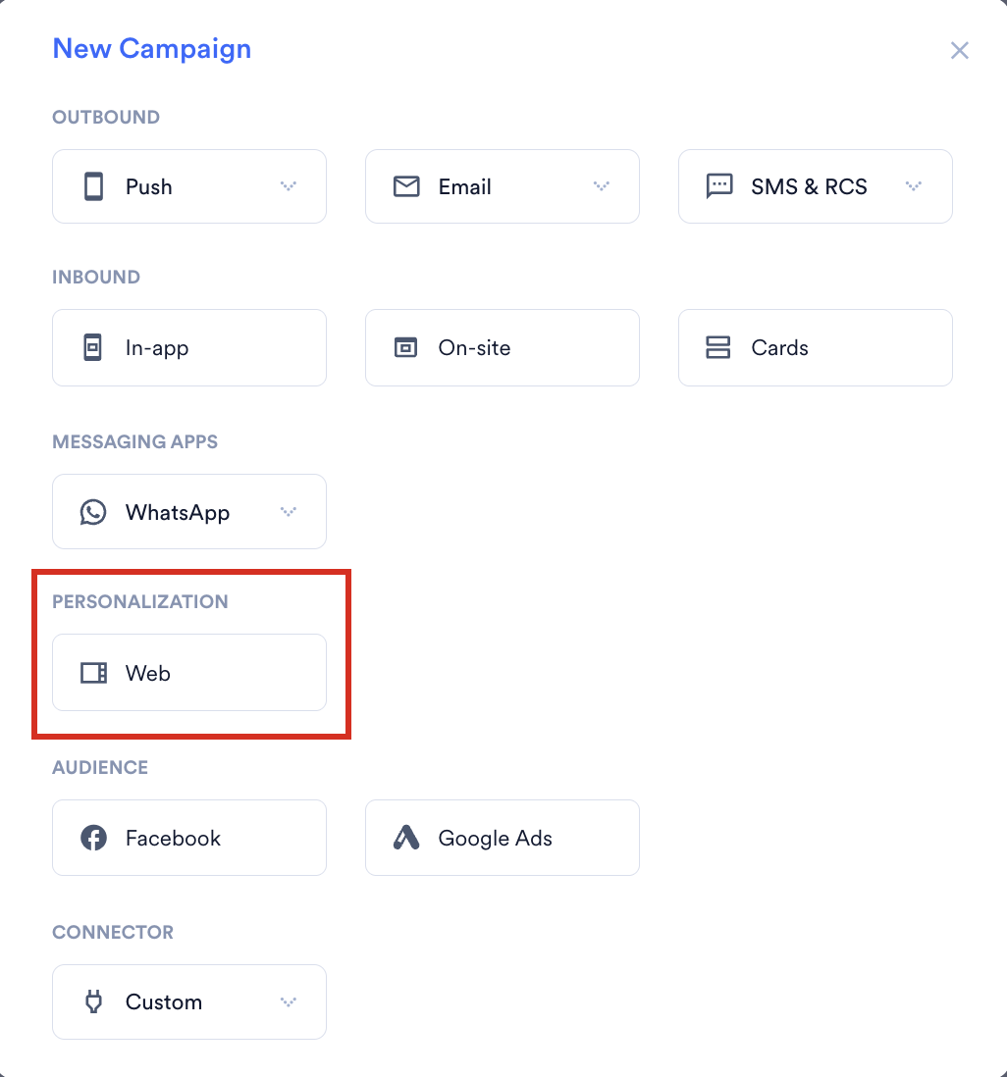Viewport: 1007px width, 1077px height.
Task: Pick the On-site campaign option
Action: click(503, 347)
